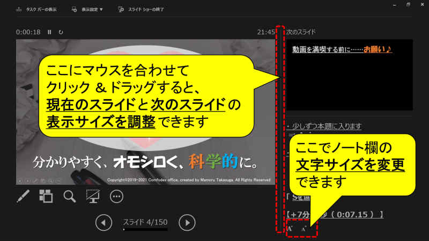
Task: Minimize the presenter view window
Action: [394, 5]
